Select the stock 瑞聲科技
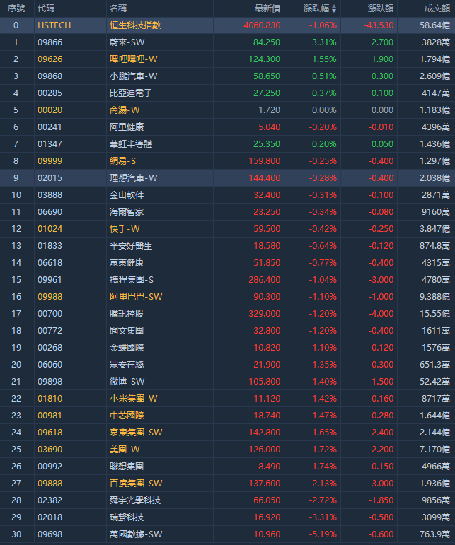 click(127, 517)
